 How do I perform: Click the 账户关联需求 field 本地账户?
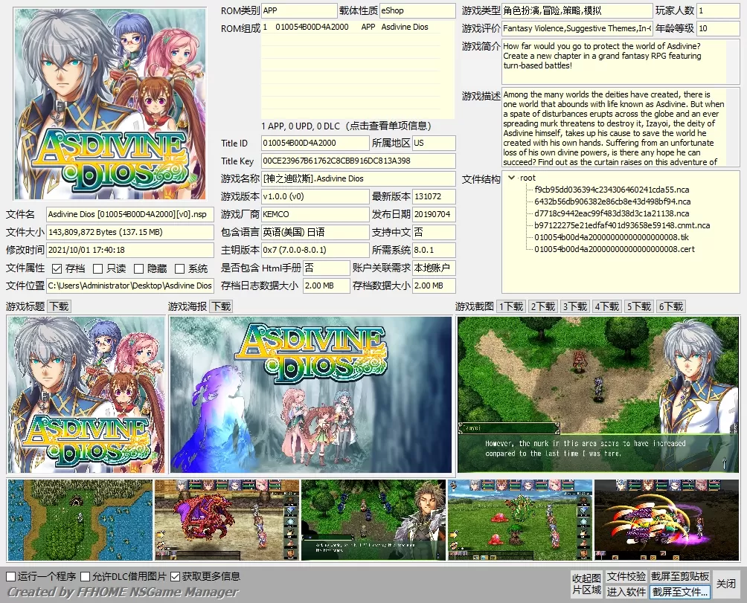coord(434,268)
